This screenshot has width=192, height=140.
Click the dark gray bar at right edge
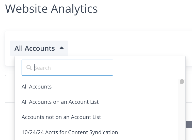tap(189, 124)
